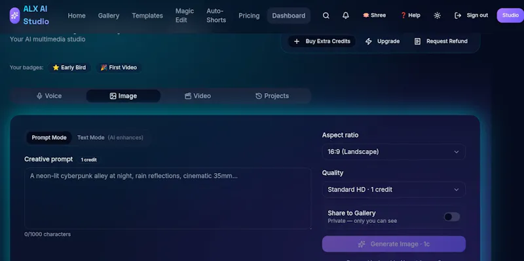Image resolution: width=524 pixels, height=261 pixels.
Task: Click the sparkle icon on Generate Image
Action: click(362, 244)
